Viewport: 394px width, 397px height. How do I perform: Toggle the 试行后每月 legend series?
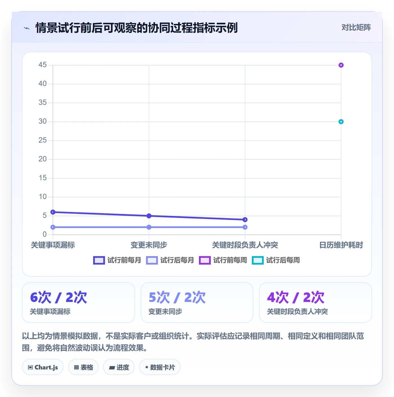click(170, 260)
